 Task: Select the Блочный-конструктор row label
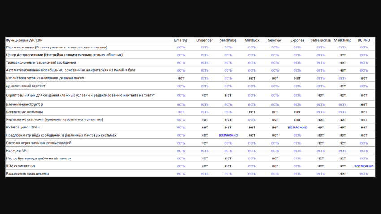coord(24,104)
